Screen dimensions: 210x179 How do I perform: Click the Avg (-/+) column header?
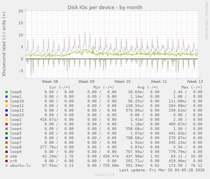click(148, 87)
